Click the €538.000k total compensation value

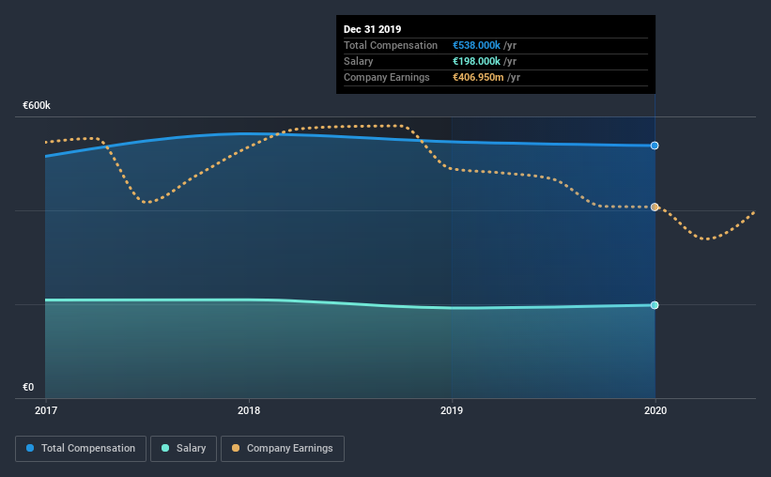point(476,45)
